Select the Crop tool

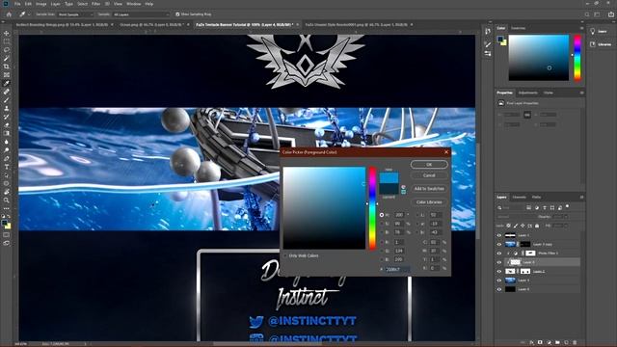tap(7, 67)
